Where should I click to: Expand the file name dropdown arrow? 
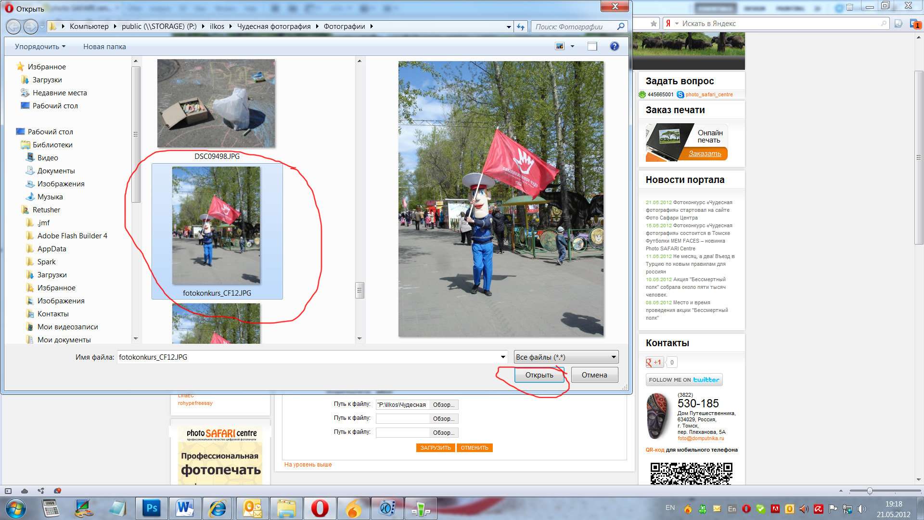click(503, 357)
